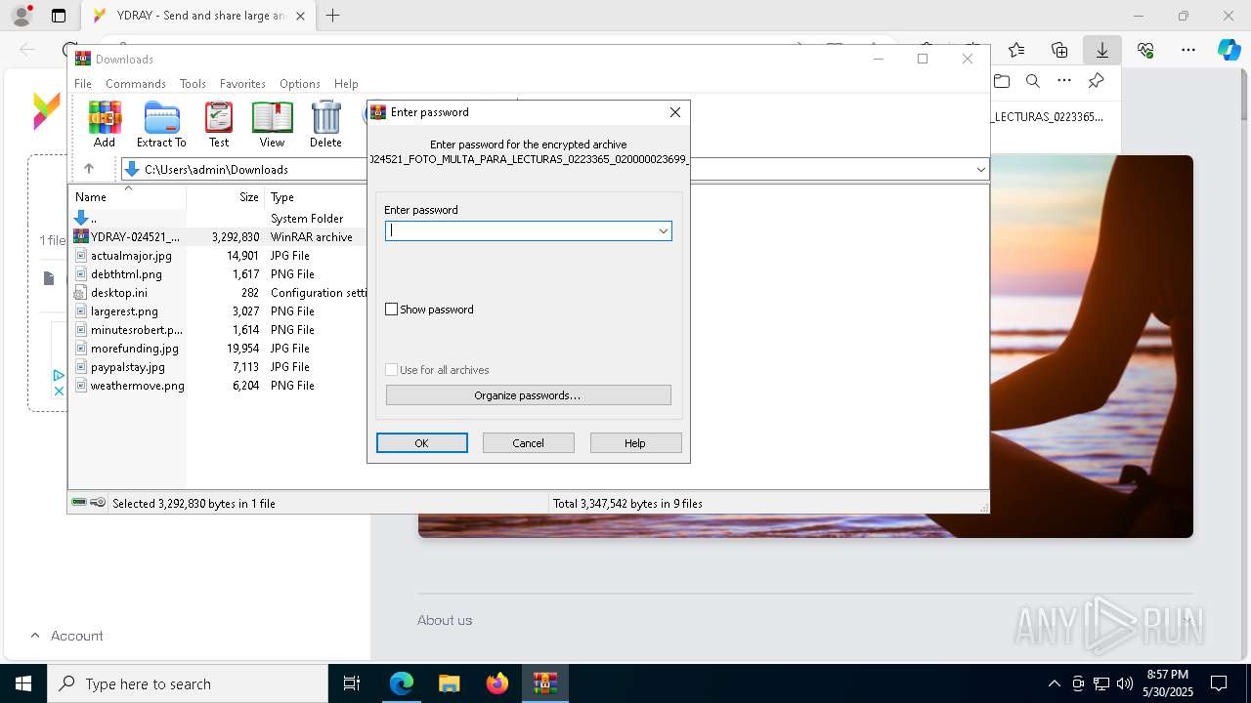Click Cancel in the password dialog
The height and width of the screenshot is (703, 1251).
[529, 443]
